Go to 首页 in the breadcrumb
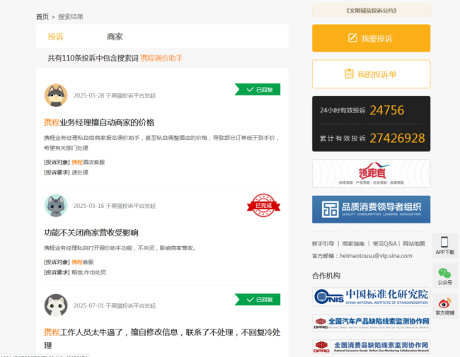 coord(42,16)
